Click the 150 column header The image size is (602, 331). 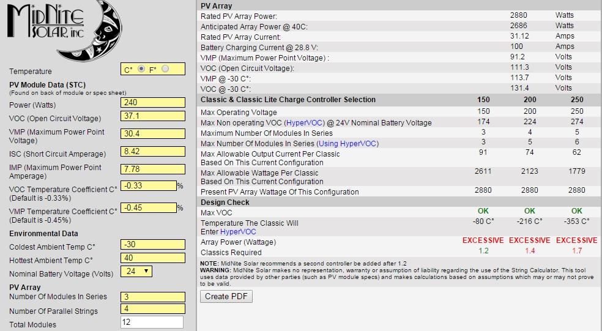pyautogui.click(x=483, y=100)
